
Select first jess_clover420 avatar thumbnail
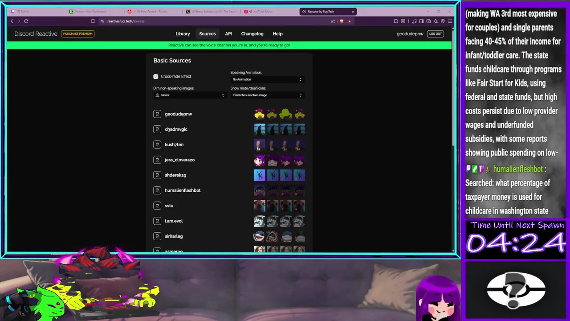coord(259,160)
